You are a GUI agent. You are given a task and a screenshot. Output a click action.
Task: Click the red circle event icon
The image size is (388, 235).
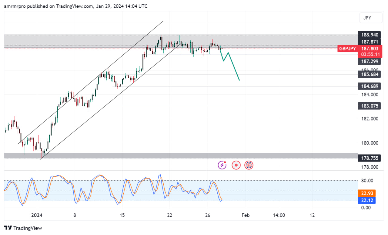(x=236, y=165)
